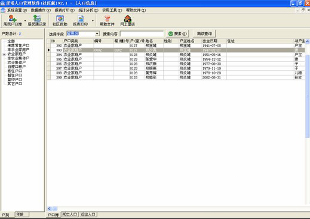The width and height of the screenshot is (310, 219).
Task: Switch to the 迁出人口 tab
Action: coord(88,214)
